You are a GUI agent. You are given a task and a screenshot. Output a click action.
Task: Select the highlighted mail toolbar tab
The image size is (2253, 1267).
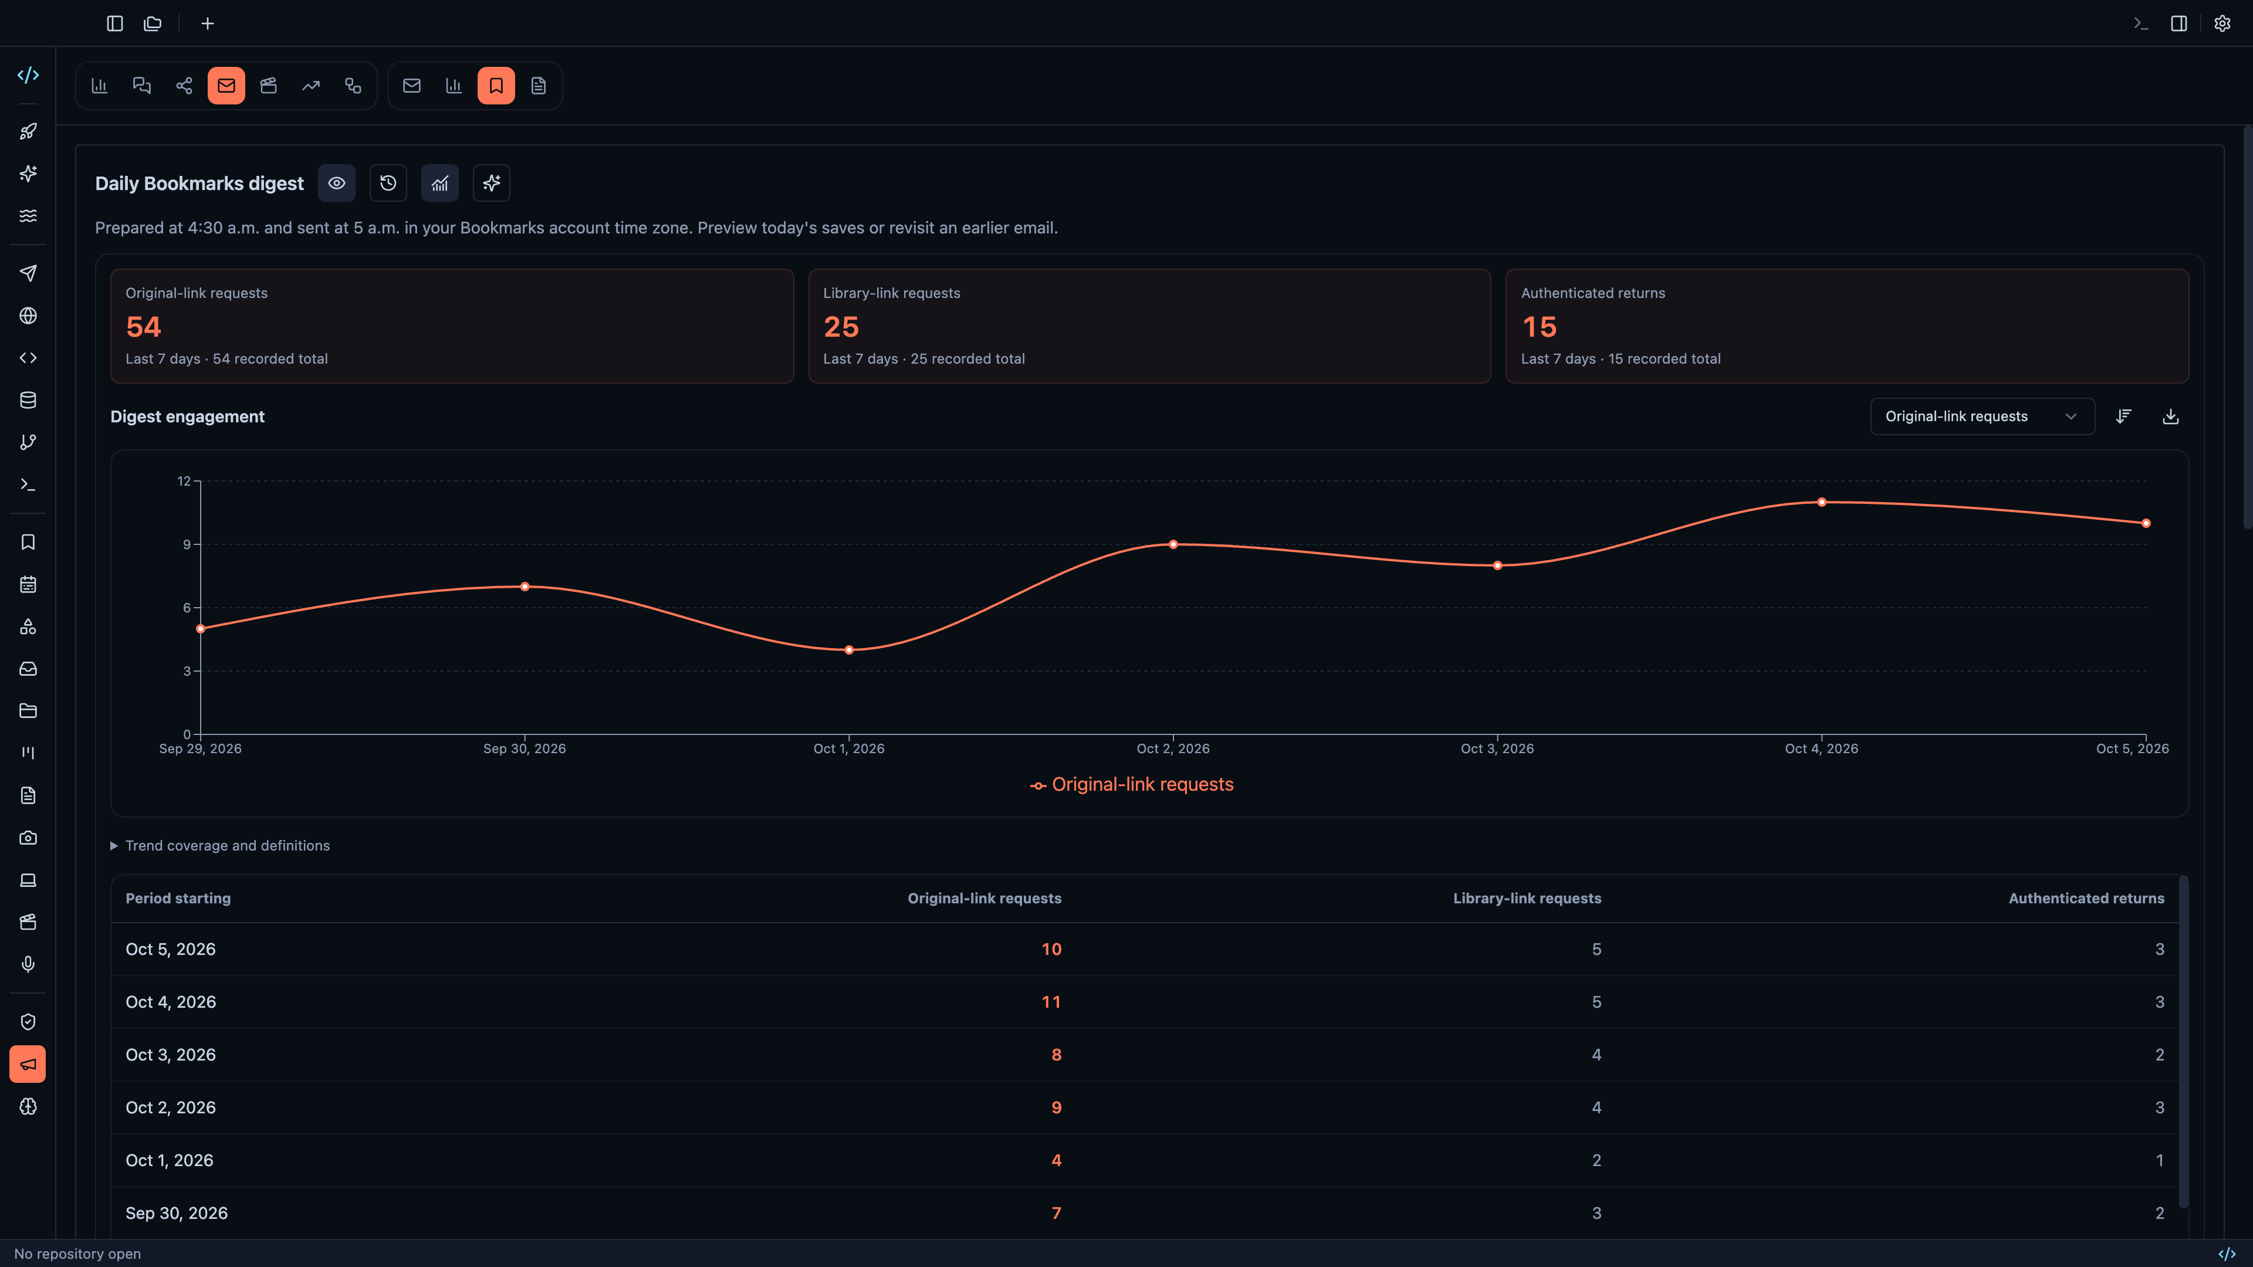pos(226,86)
